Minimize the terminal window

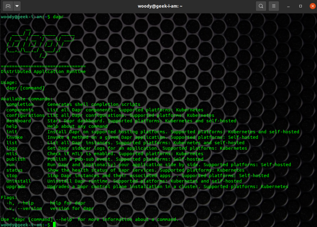tap(288, 6)
